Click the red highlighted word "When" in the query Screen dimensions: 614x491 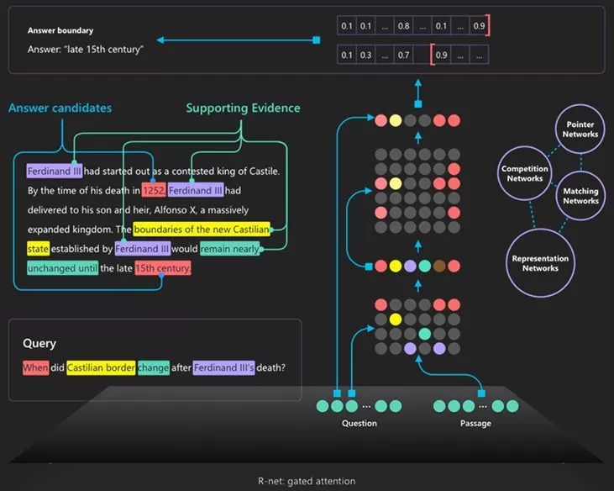click(36, 367)
